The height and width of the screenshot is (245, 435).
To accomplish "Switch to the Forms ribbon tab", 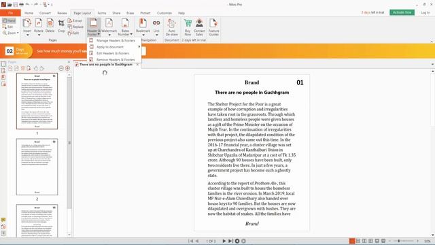I will tap(102, 13).
